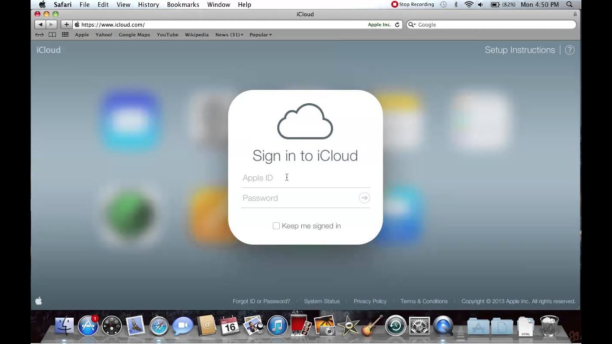Open the Mail stamp icon in dock
Screen dimensions: 612x344
135,326
